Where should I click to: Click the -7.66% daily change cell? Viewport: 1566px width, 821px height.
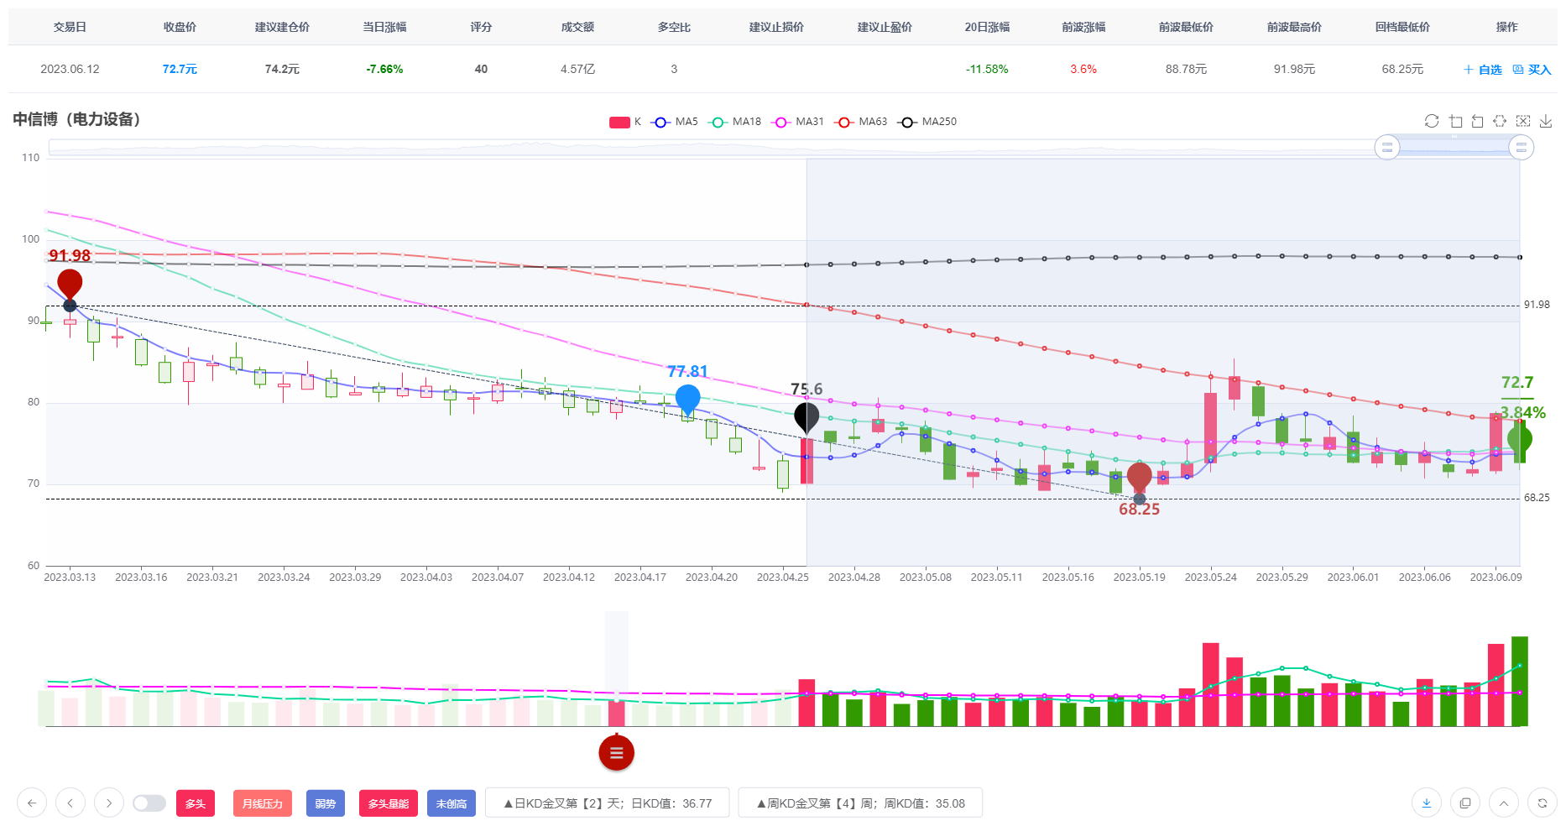click(384, 69)
